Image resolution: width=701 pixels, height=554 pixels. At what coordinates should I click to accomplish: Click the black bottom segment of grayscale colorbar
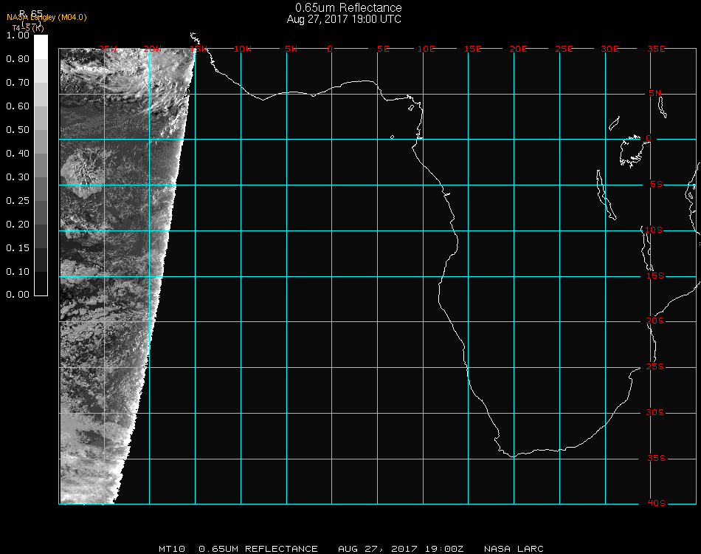[41, 283]
